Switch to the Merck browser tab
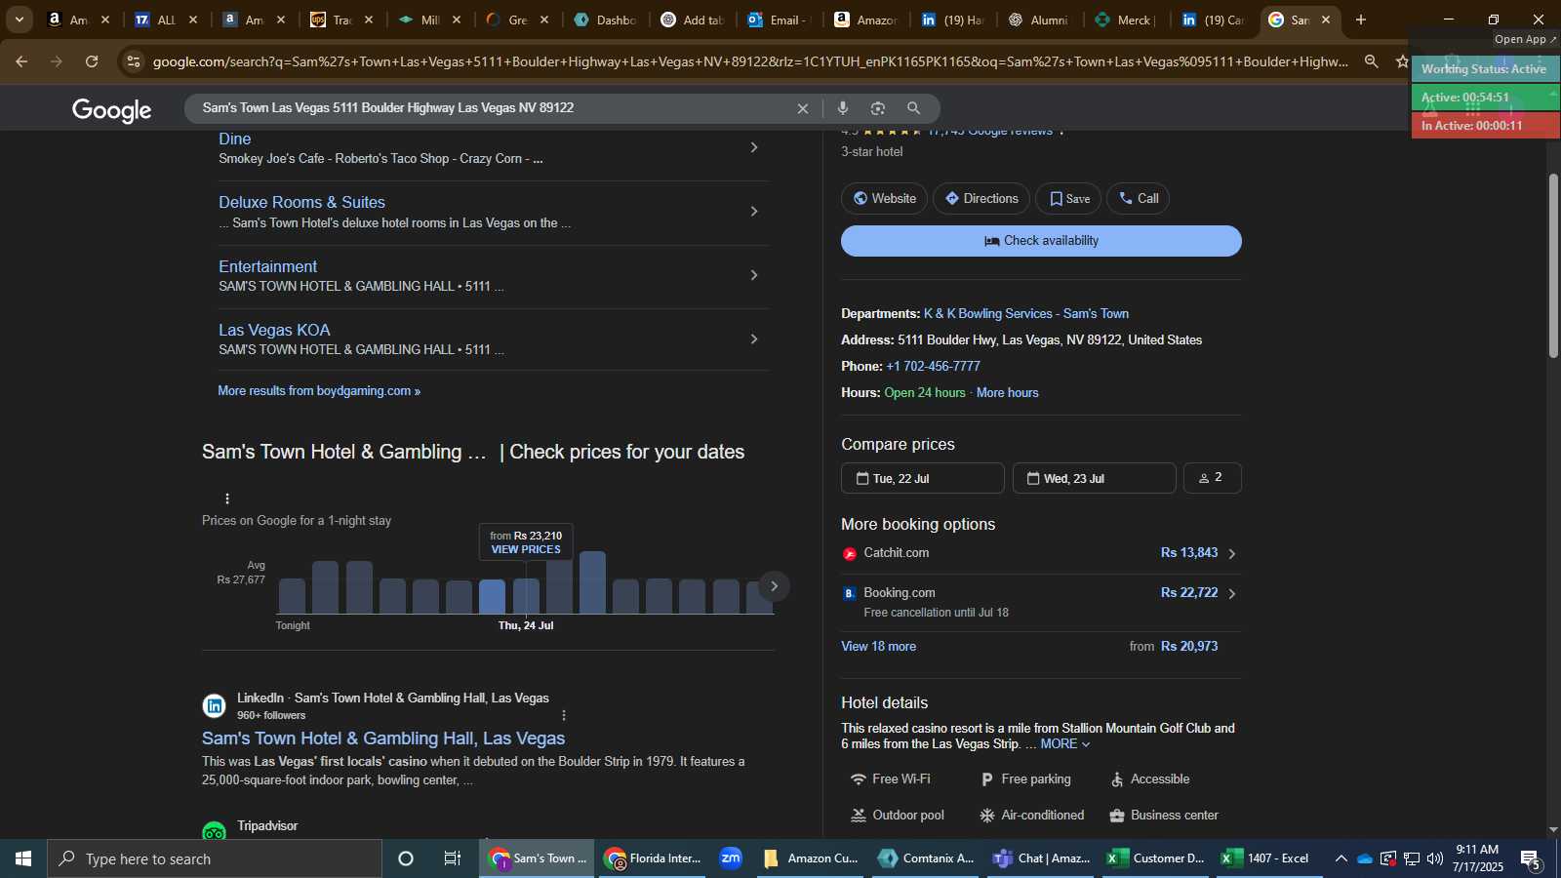The width and height of the screenshot is (1561, 878). click(1125, 20)
